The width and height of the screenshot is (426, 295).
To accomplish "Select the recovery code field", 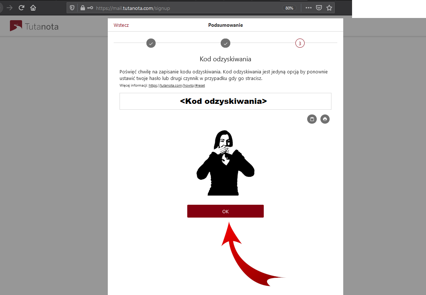I will (x=226, y=101).
